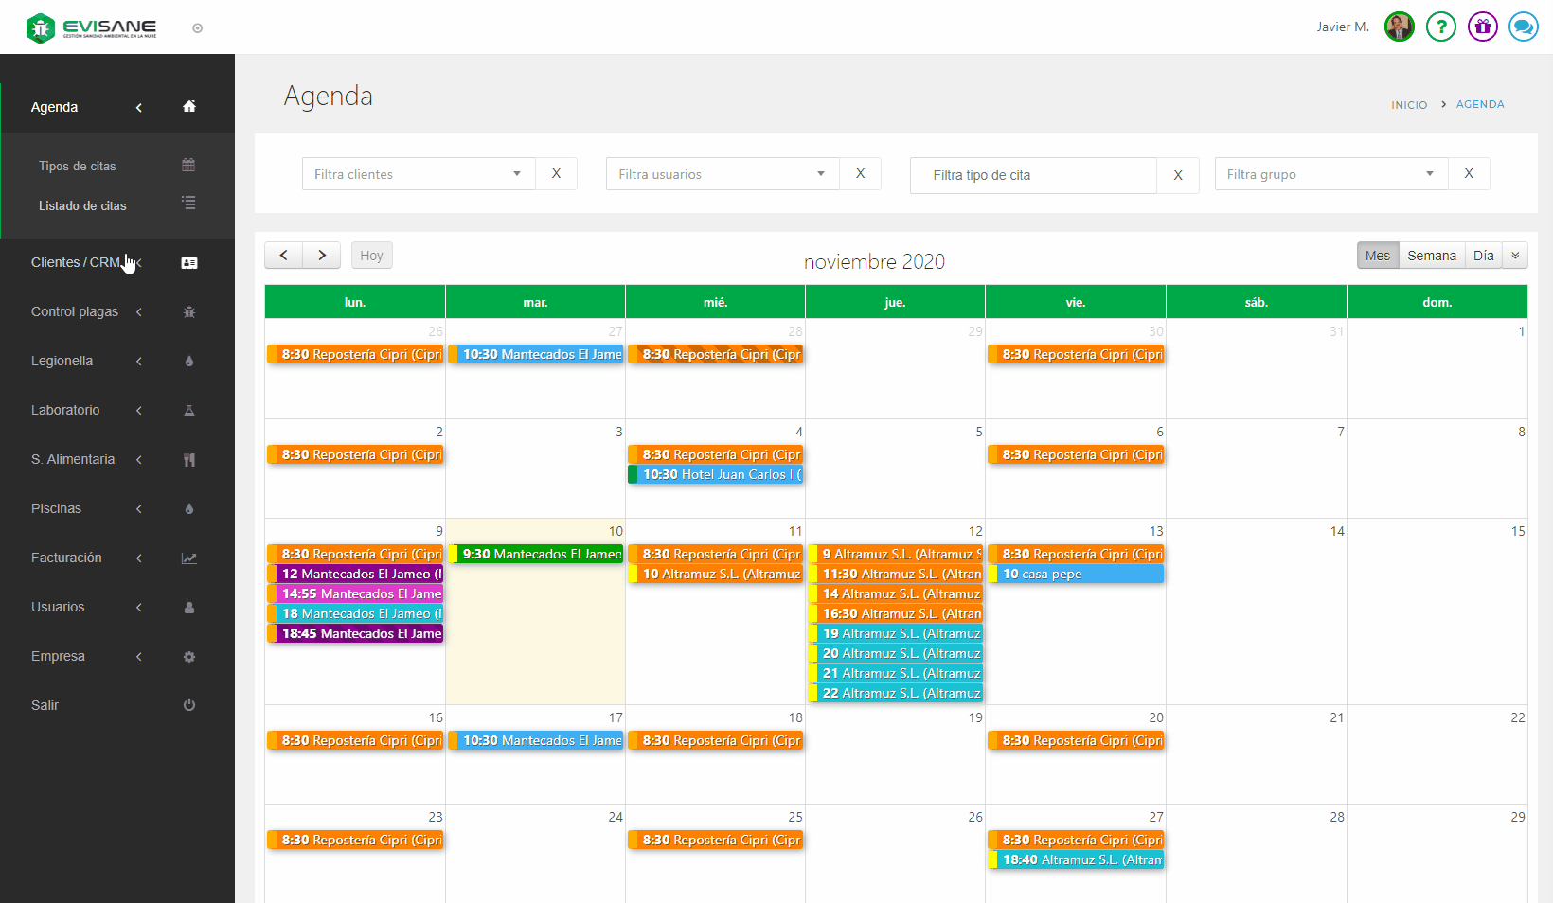
Task: Open the purple gift icon
Action: [x=1482, y=27]
